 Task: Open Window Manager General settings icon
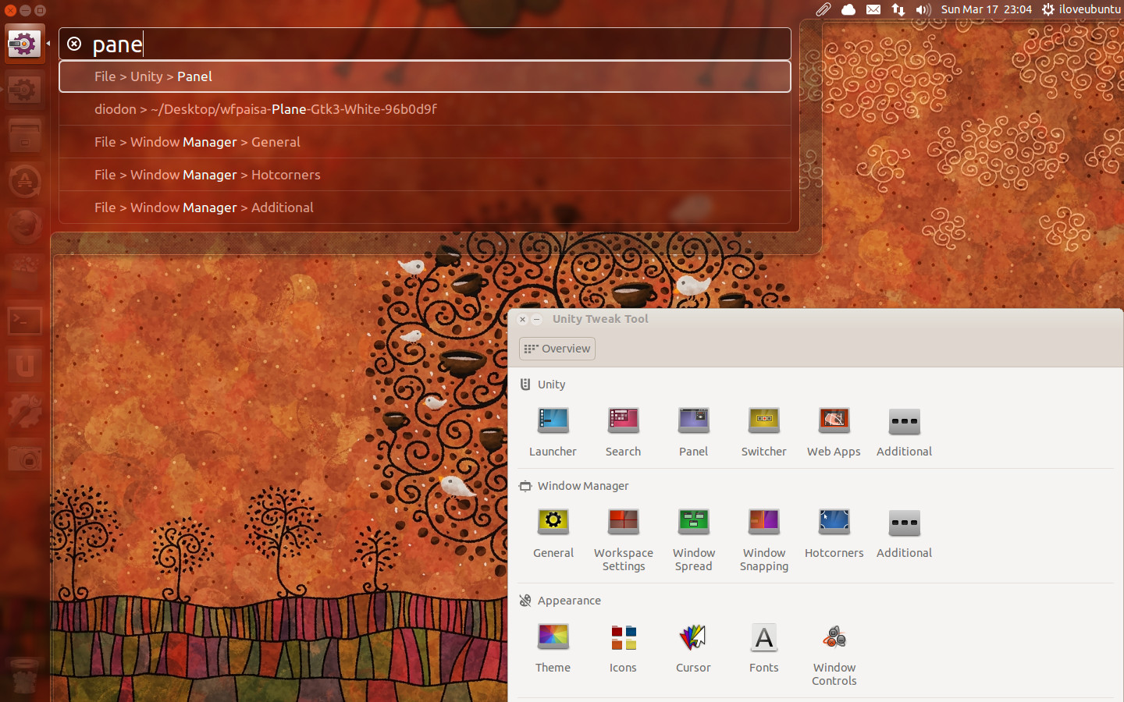(x=553, y=523)
